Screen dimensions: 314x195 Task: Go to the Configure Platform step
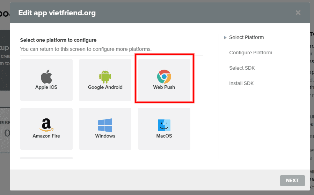tap(250, 53)
